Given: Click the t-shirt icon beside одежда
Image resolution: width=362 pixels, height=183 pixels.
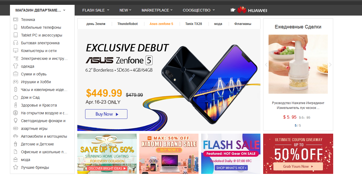Looking at the screenshot, I should tap(16, 66).
